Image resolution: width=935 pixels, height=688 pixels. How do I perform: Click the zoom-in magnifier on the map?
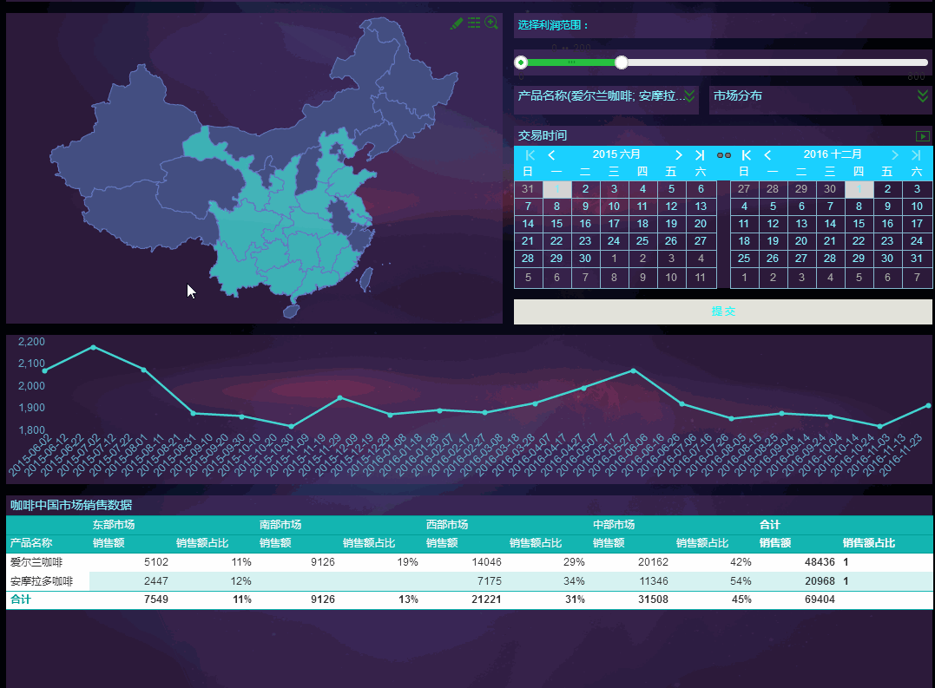point(491,23)
